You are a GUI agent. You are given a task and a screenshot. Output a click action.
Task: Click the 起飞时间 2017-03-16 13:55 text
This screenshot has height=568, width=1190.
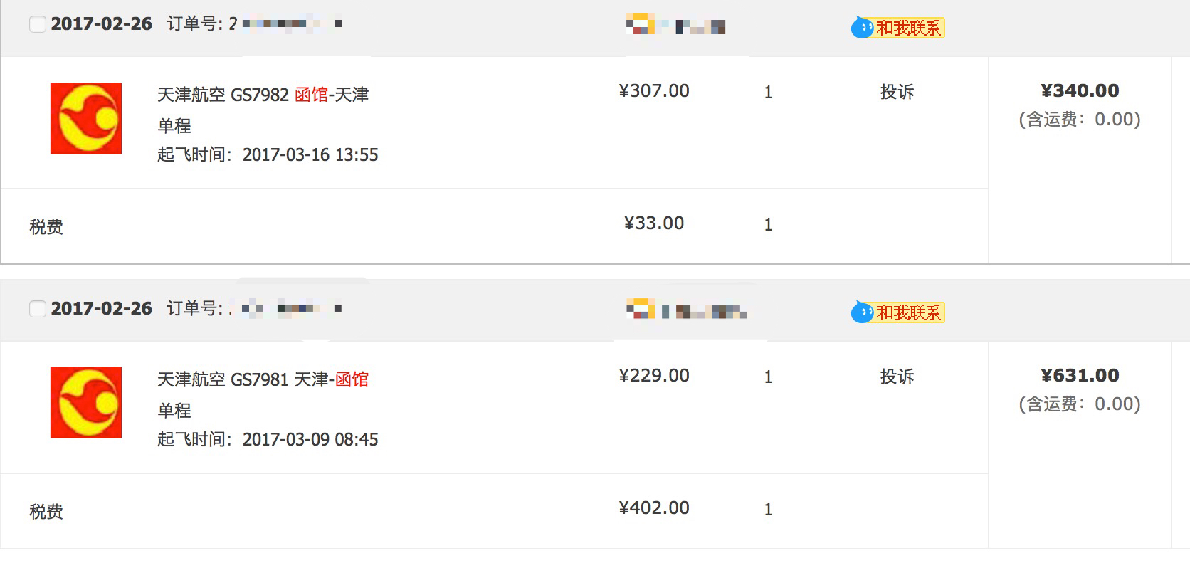pos(268,155)
